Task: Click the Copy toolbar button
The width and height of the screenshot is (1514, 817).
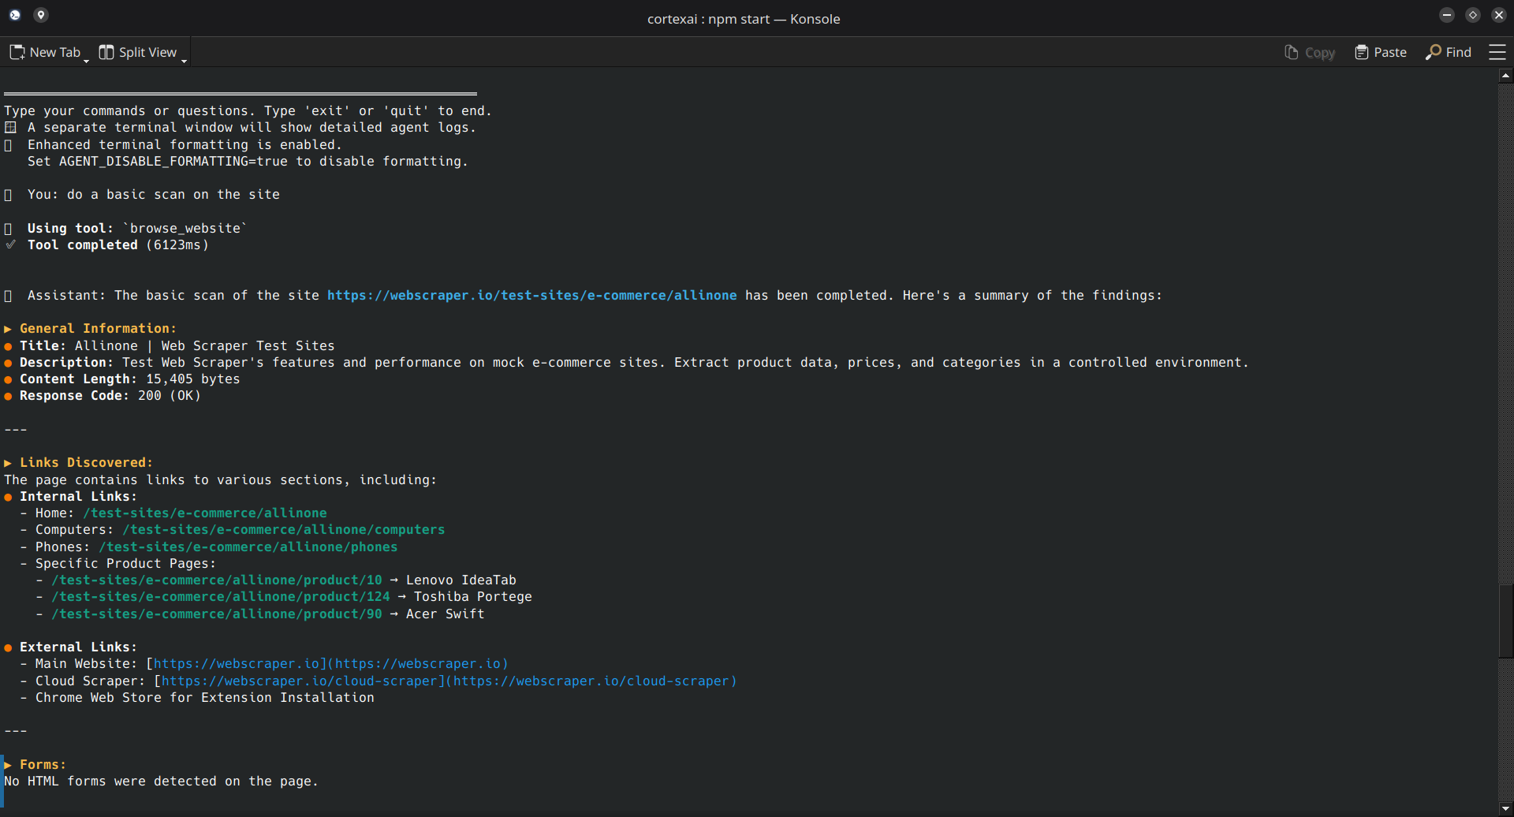Action: [x=1309, y=52]
